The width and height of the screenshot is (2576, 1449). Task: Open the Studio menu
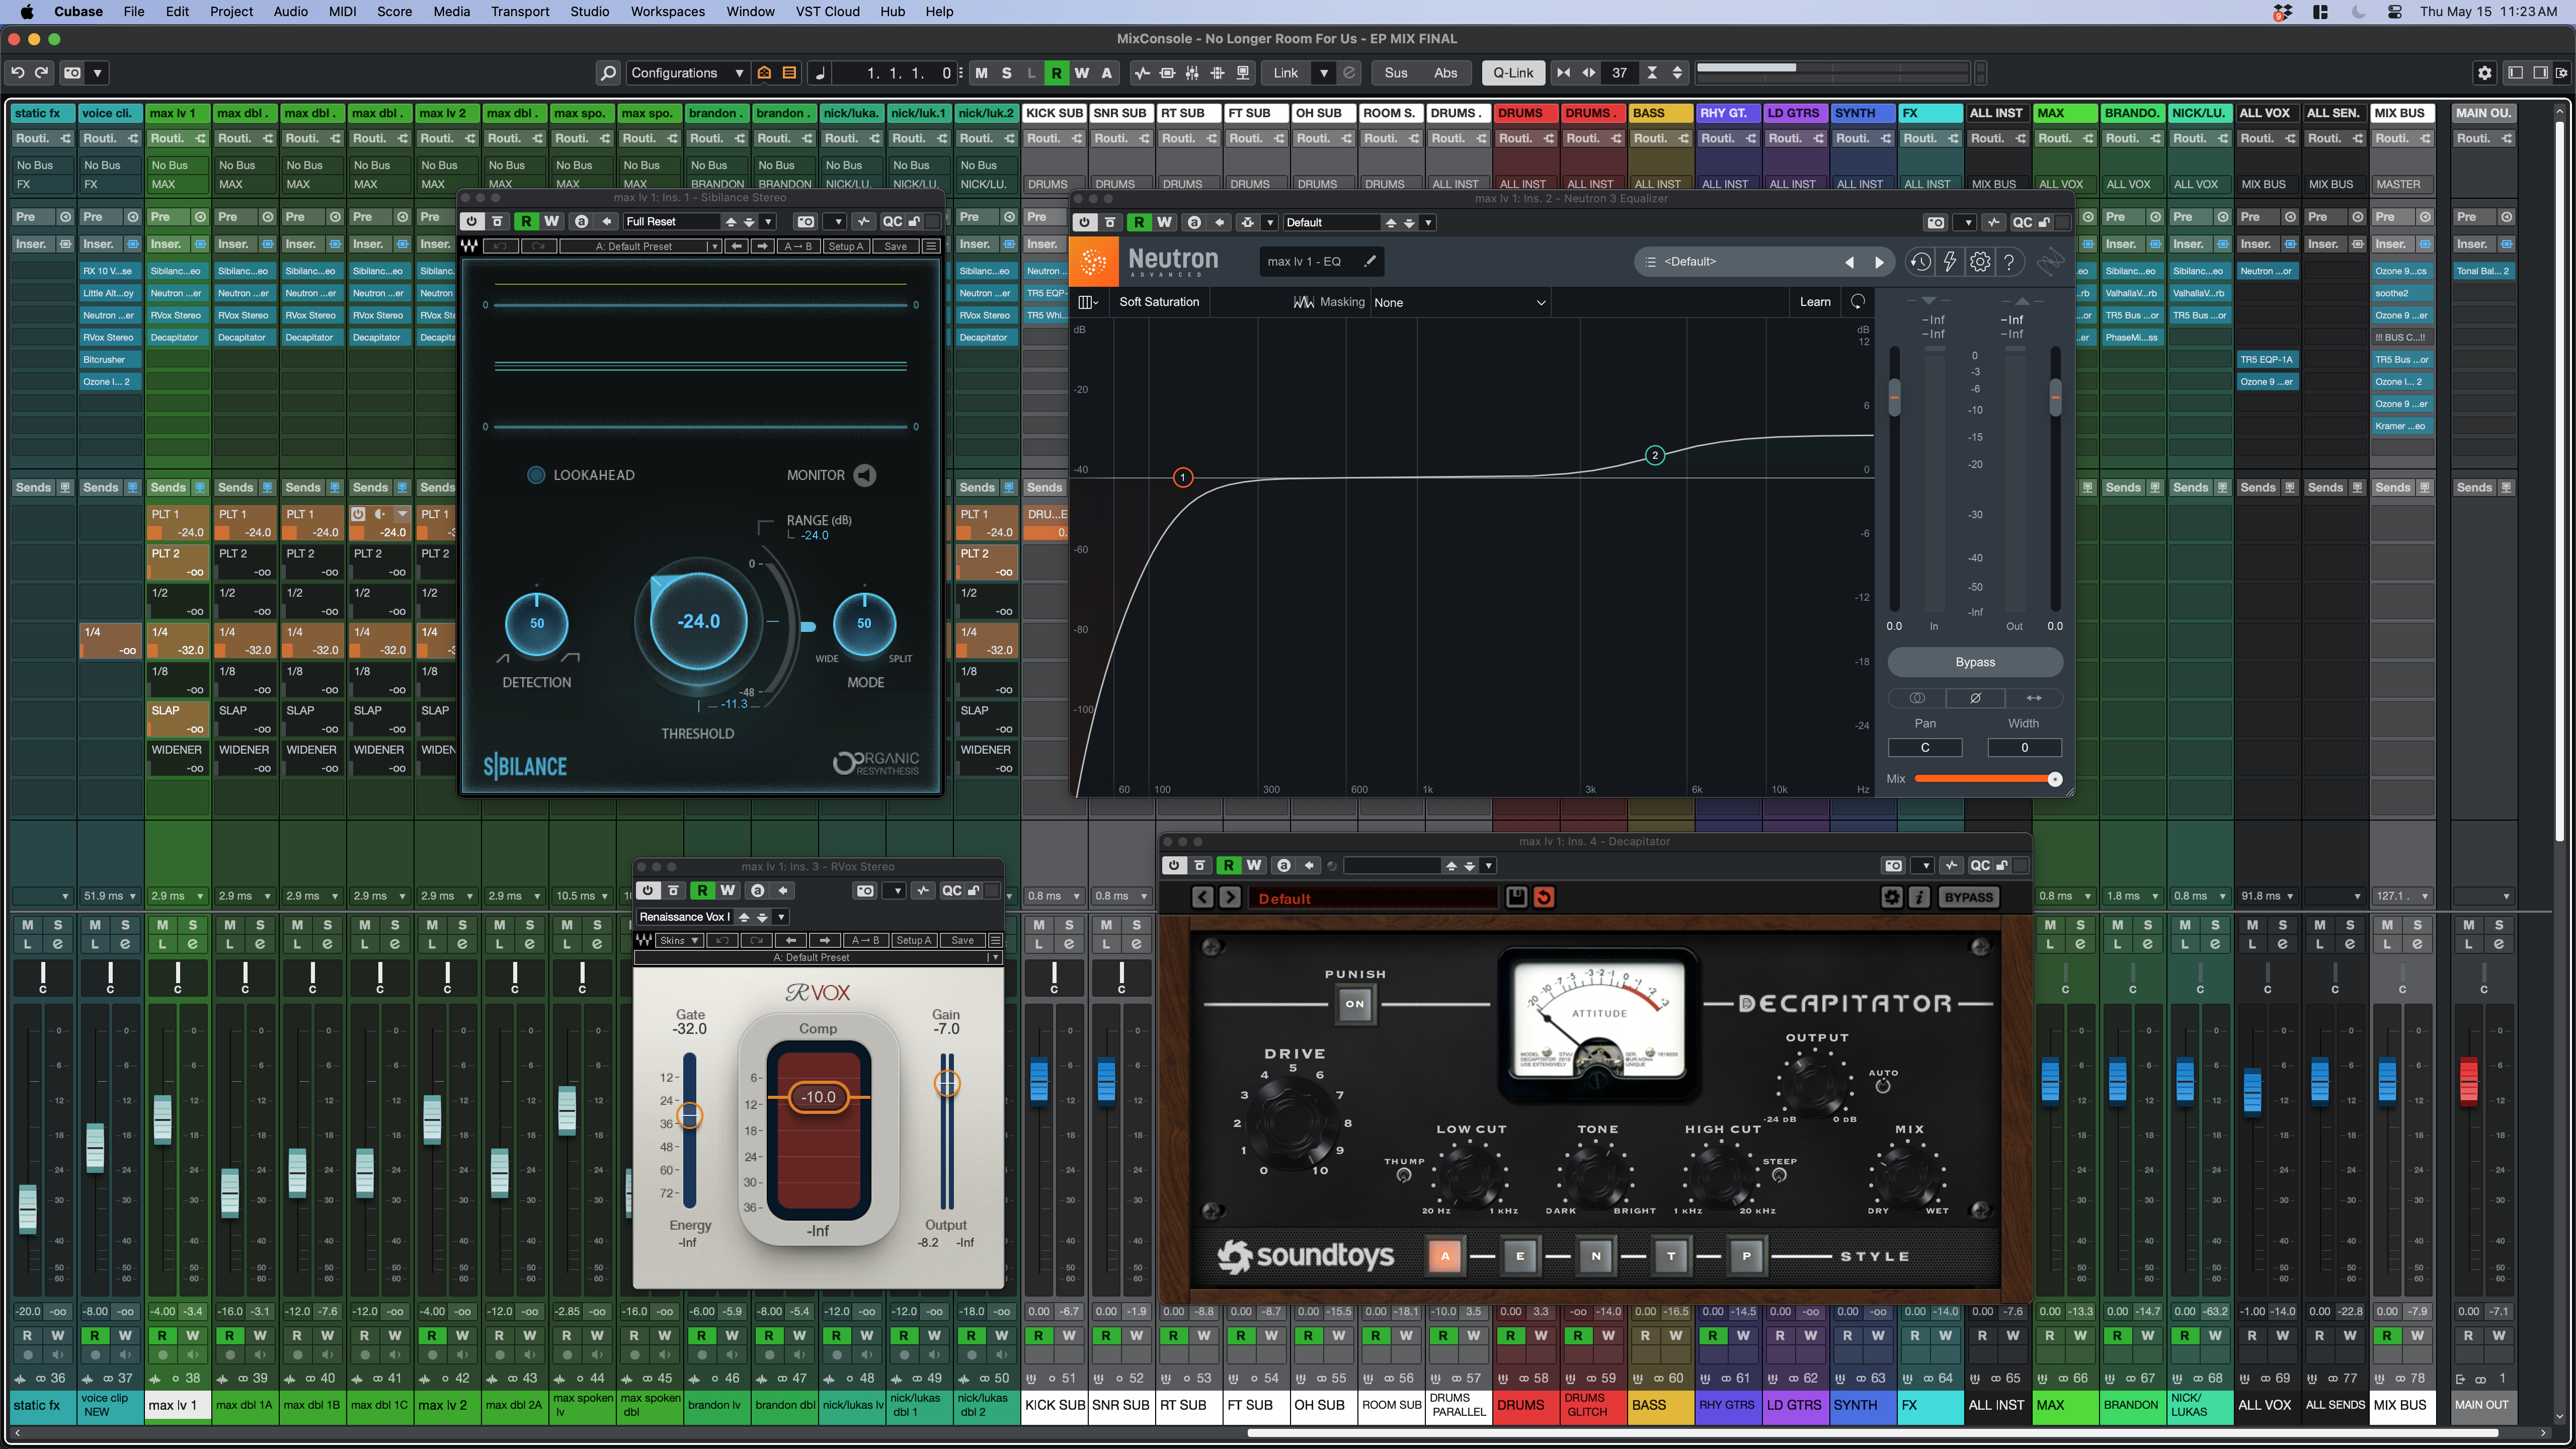point(589,11)
